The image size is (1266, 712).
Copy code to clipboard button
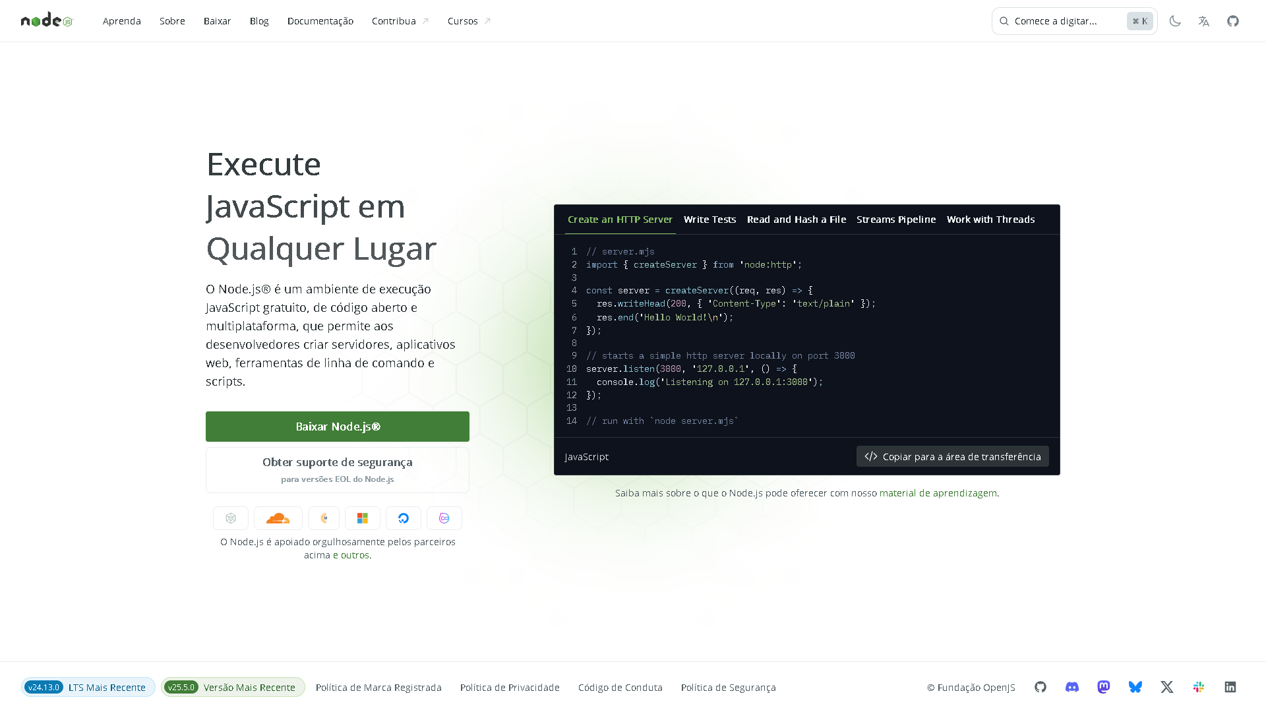pos(952,456)
